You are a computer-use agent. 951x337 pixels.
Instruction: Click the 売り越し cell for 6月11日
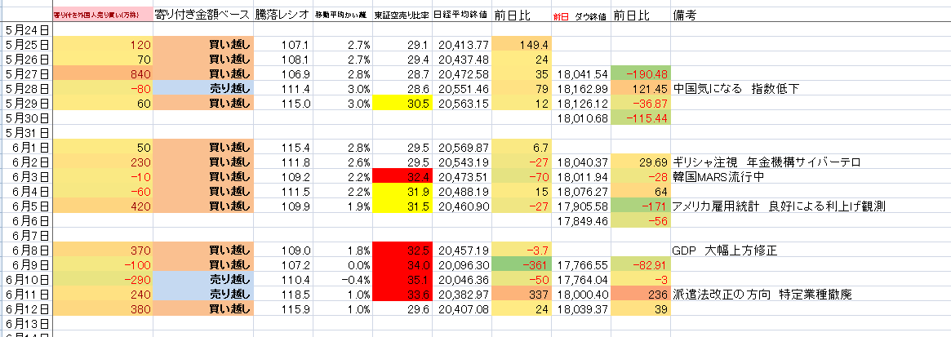[x=203, y=294]
